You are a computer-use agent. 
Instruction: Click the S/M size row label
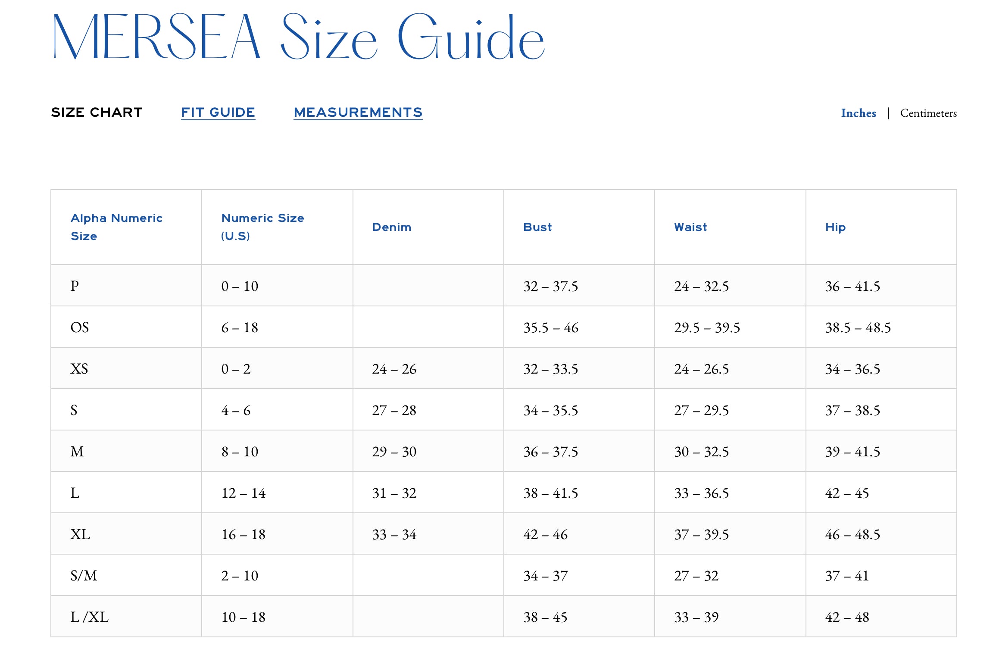click(x=84, y=576)
